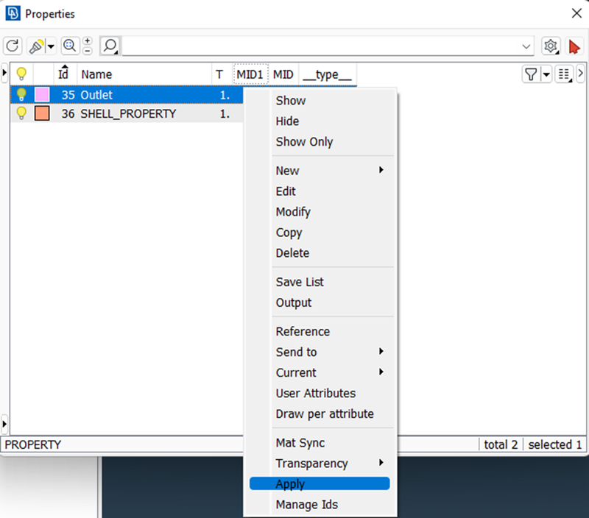Choose Show Only from the context menu

[304, 142]
